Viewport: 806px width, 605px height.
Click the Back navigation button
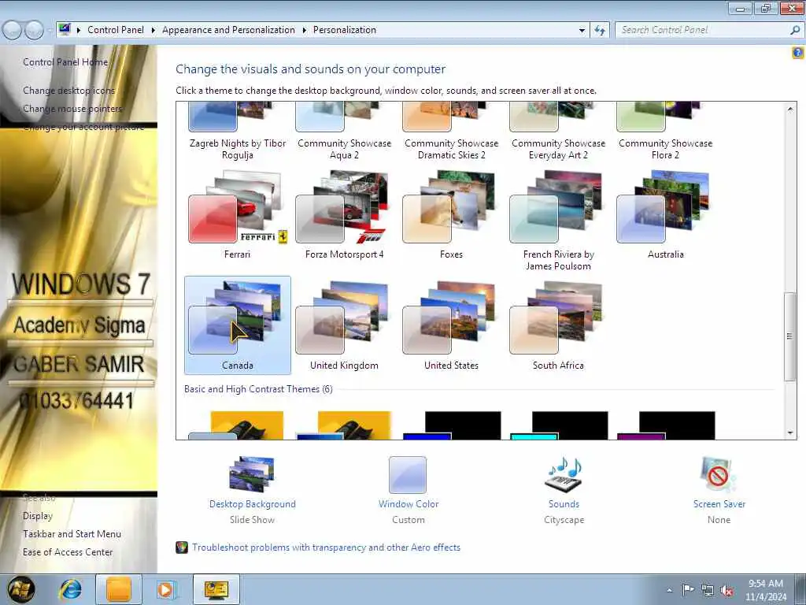[x=13, y=31]
